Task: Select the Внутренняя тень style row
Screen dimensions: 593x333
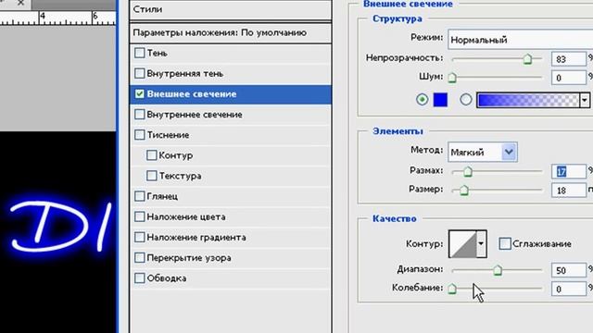Action: click(x=231, y=73)
